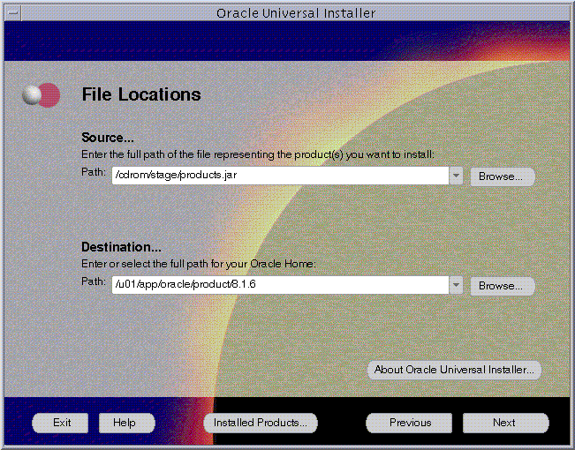Click the Source path input field
Viewport: 575px width, 450px height.
click(x=280, y=176)
